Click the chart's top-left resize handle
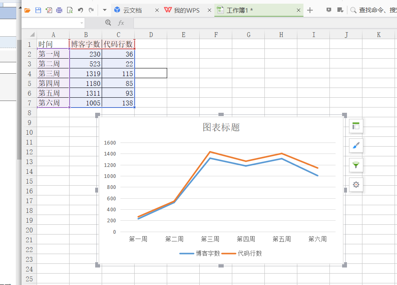Screen dimensions: 397x285 tap(98, 116)
